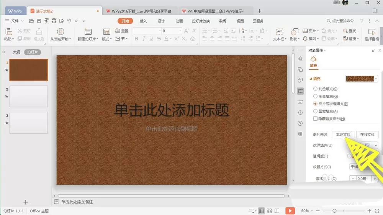Open the Insert ribbon tab
The height and width of the screenshot is (215, 383).
coord(143,21)
